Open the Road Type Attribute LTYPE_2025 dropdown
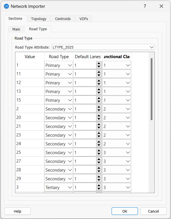Screen dimensions: 171x219 tap(103, 47)
